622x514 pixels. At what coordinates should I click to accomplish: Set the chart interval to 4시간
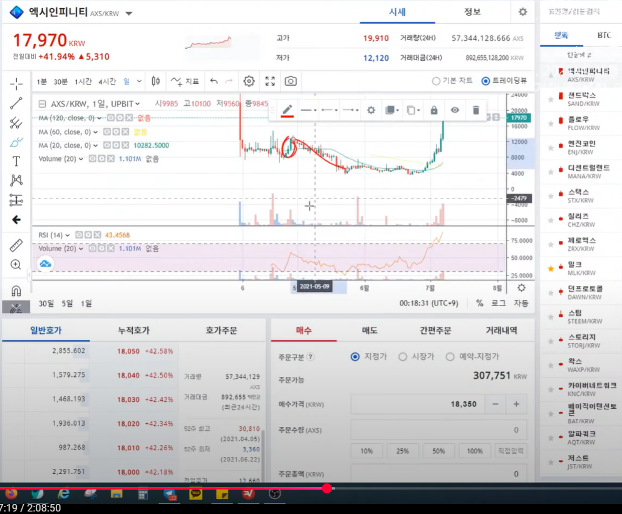[x=107, y=81]
